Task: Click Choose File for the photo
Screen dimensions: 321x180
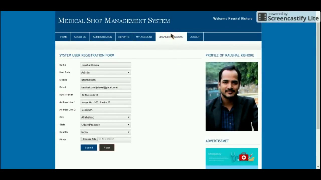Action: coord(90,139)
